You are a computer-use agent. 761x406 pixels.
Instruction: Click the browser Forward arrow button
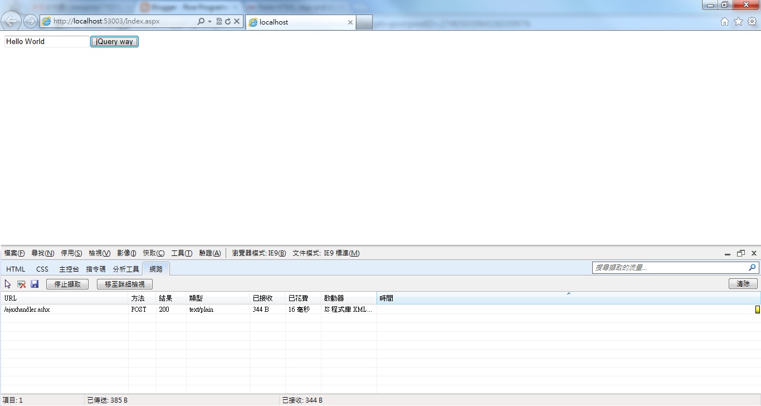click(31, 21)
